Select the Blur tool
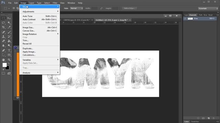Image resolution: width=220 pixels, height=123 pixels. 3,45
